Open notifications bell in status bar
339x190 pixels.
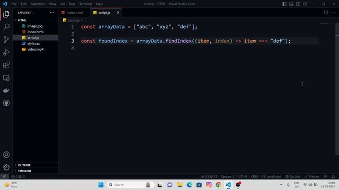(333, 176)
